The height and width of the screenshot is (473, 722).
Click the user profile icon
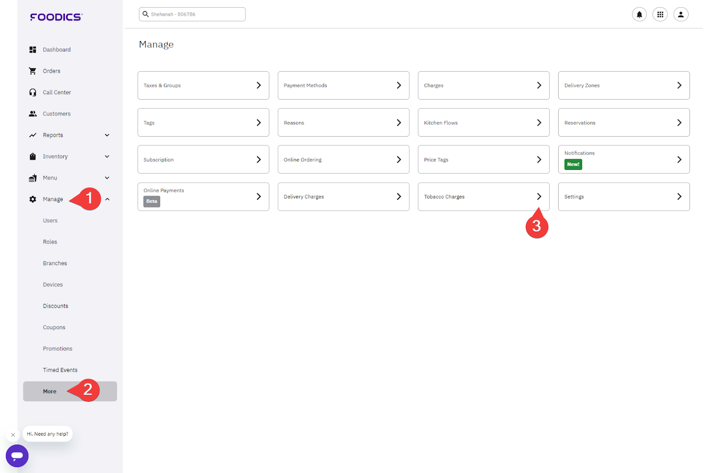coord(680,14)
